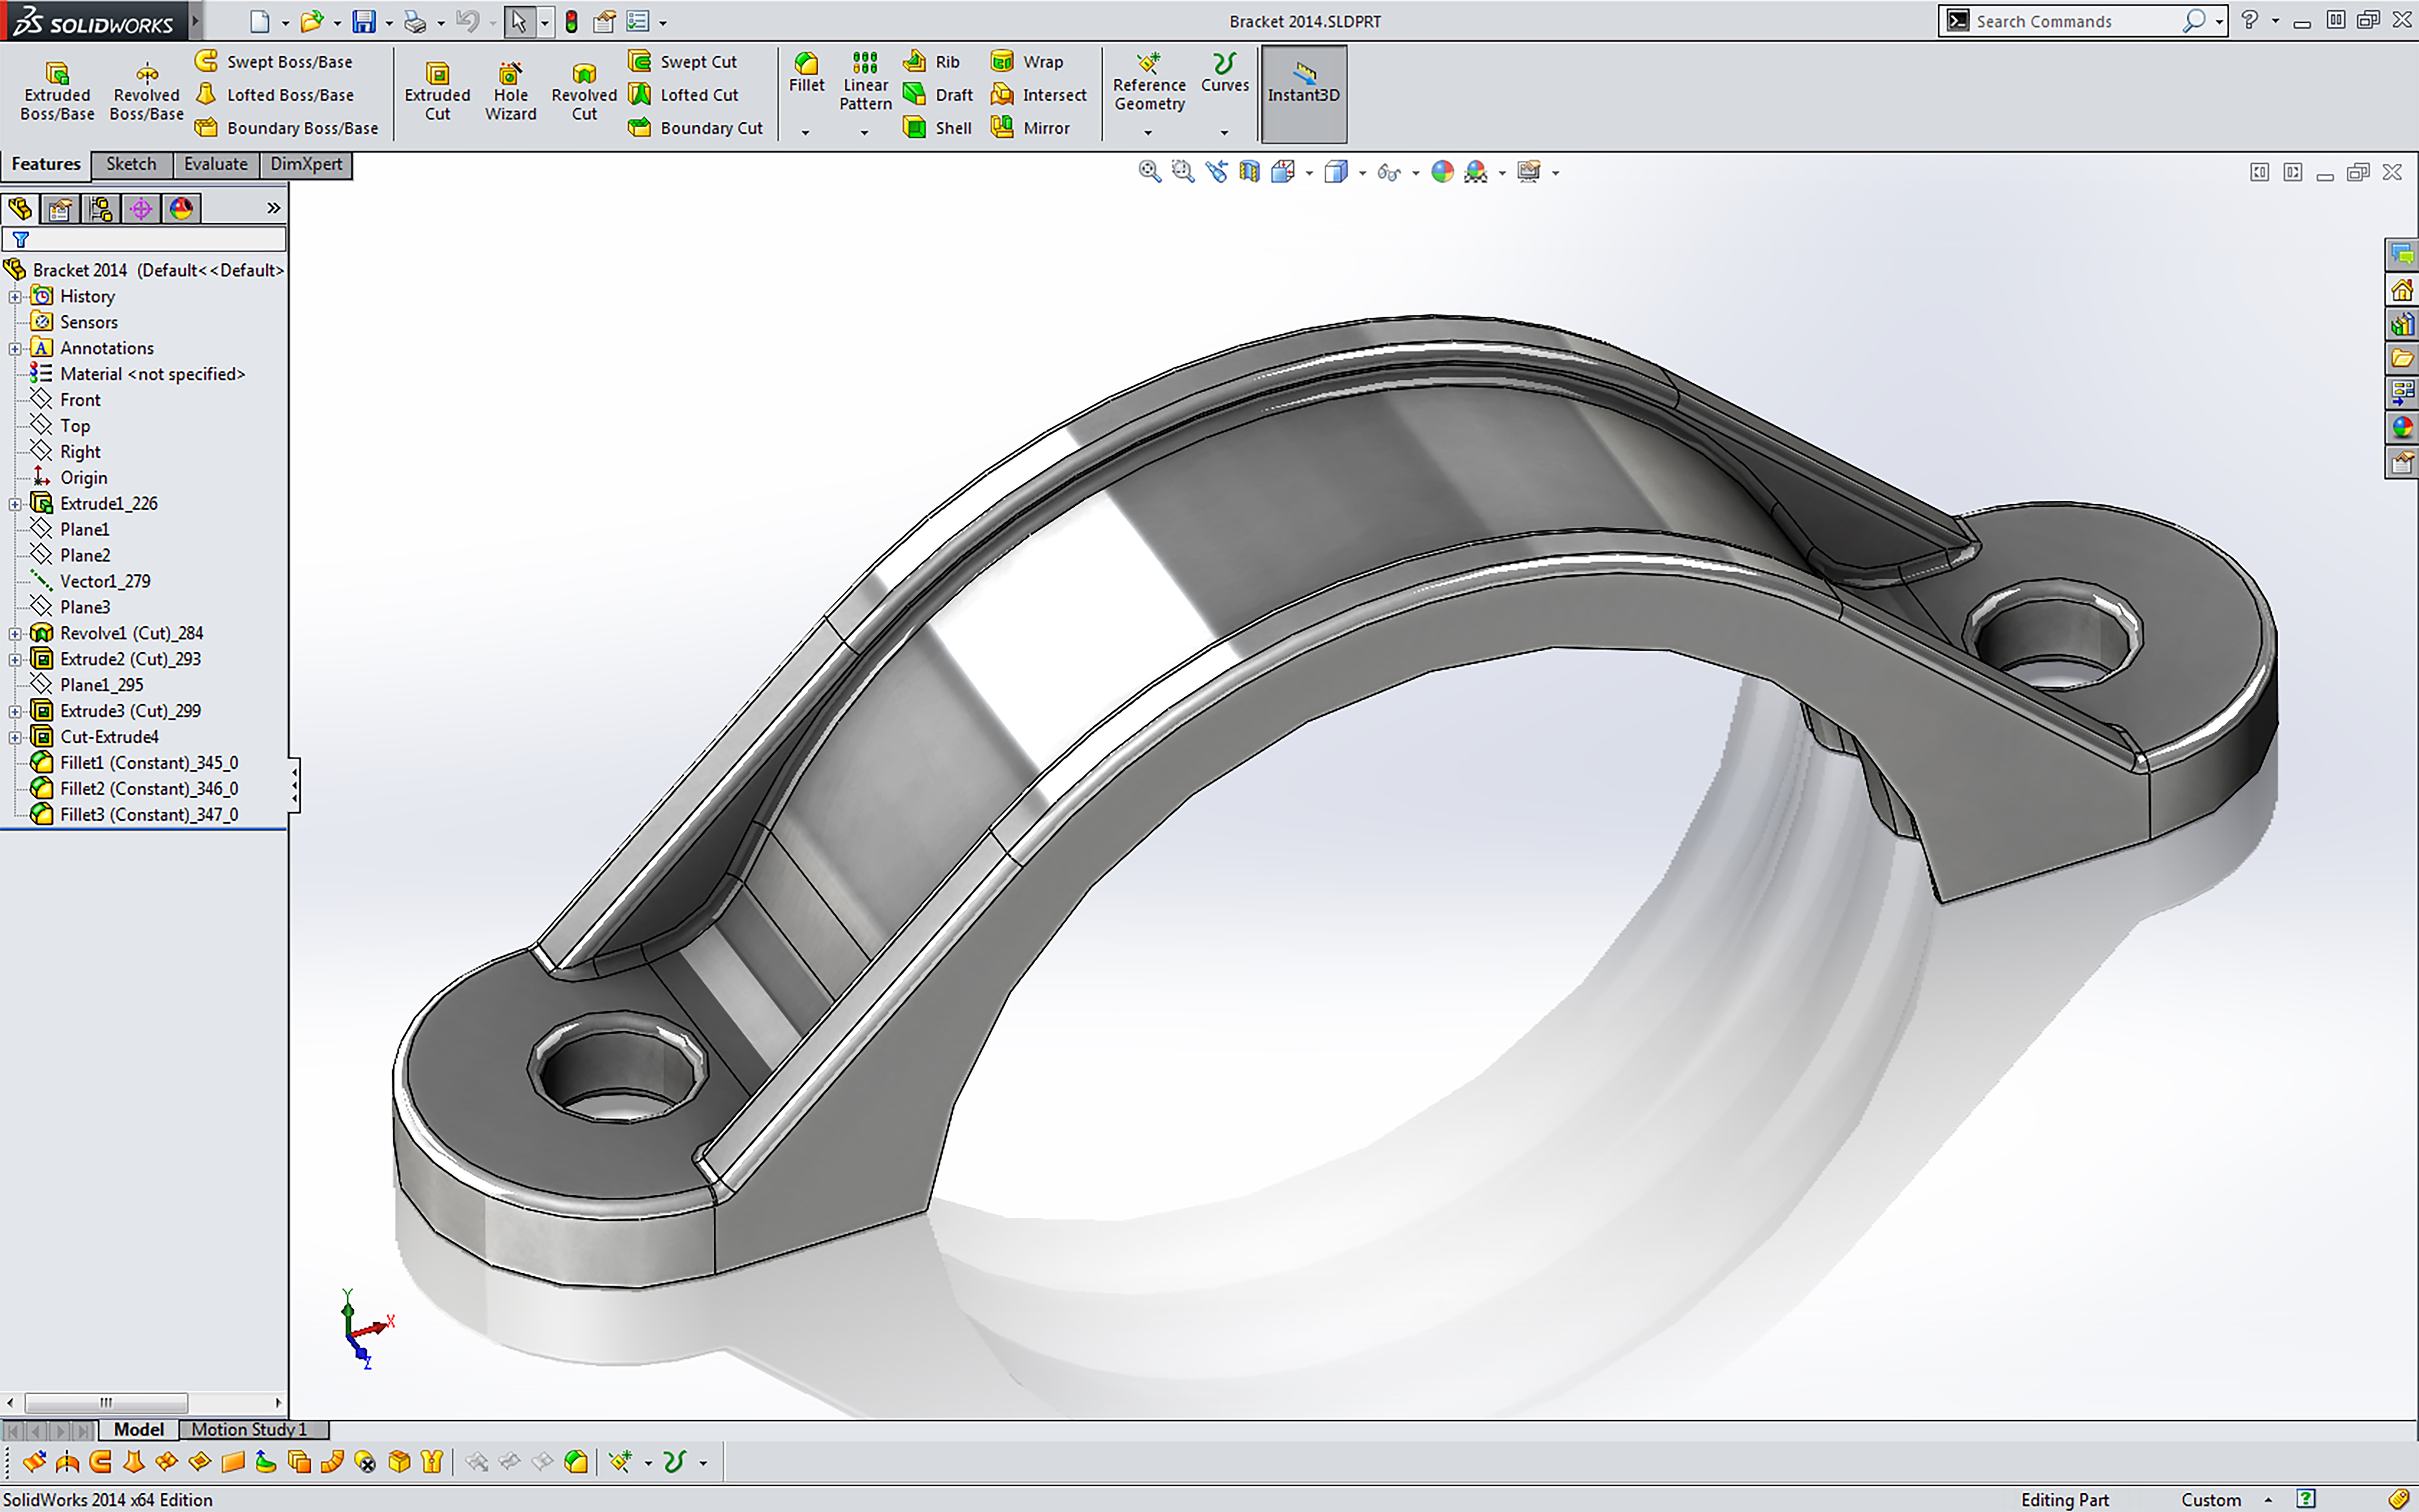Switch to the DimXpert tab
Image resolution: width=2419 pixels, height=1512 pixels.
(x=306, y=164)
